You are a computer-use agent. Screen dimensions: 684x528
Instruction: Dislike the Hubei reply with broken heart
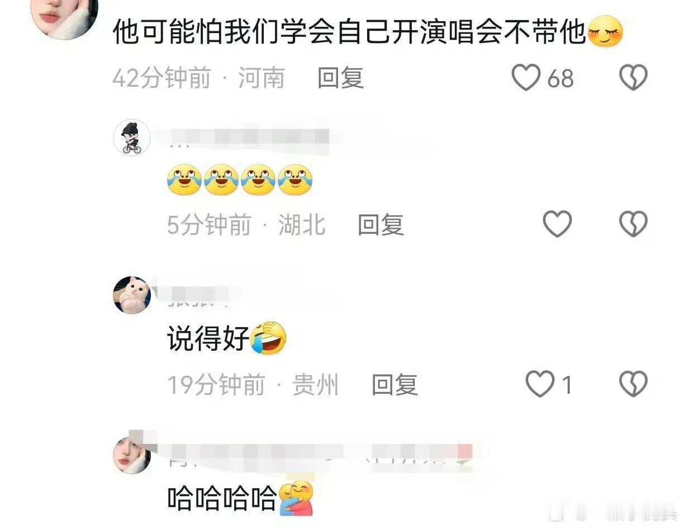click(x=633, y=224)
